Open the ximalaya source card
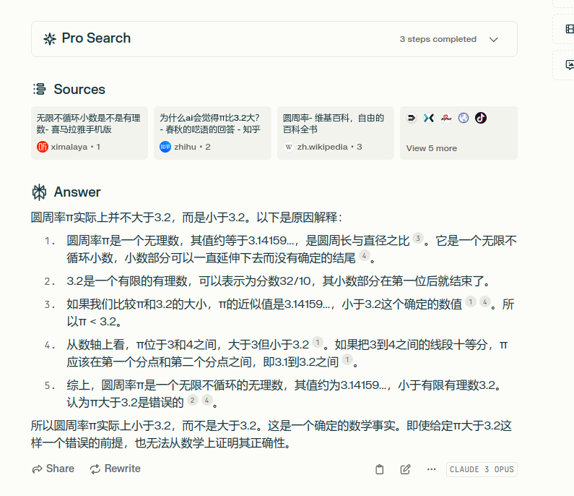Screen dimensions: 574x496 pyautogui.click(x=90, y=133)
